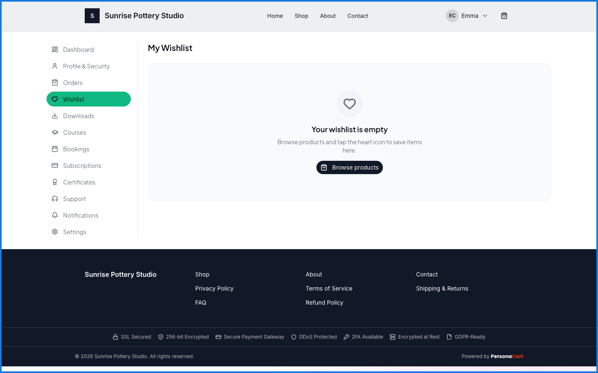
Task: Click the DDoS Protected shield icon
Action: [294, 337]
